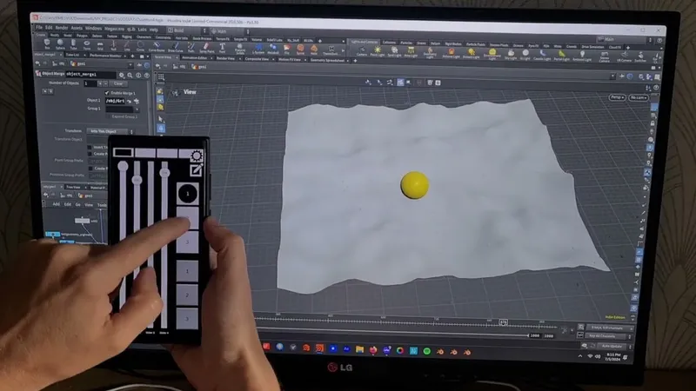Select the L-System shelf tool
Image resolution: width=696 pixels, height=391 pixels.
258,50
